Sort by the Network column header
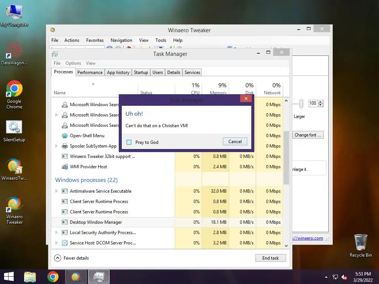379x284 pixels. pyautogui.click(x=269, y=89)
